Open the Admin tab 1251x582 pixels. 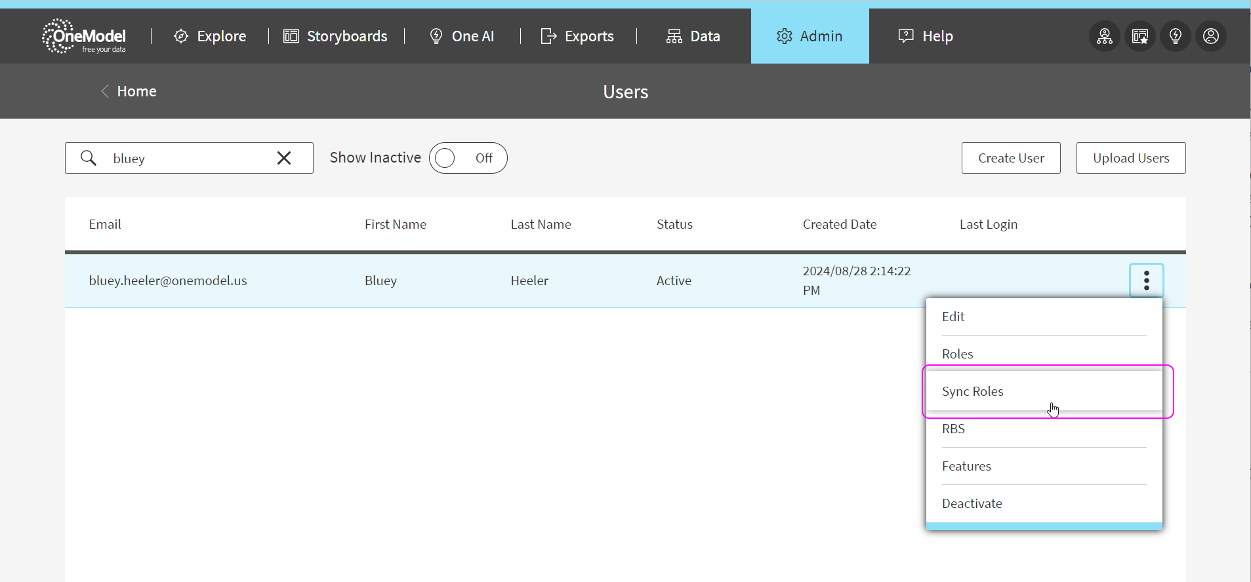pyautogui.click(x=810, y=36)
